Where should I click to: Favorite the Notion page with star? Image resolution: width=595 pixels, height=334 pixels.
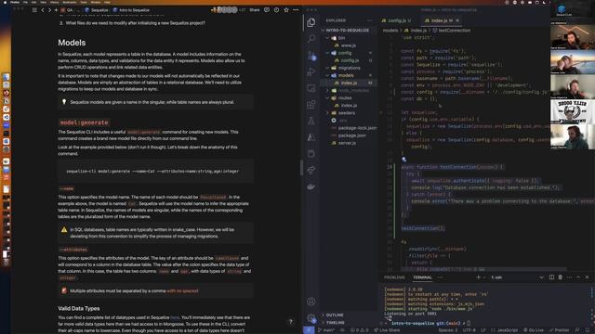pos(286,10)
